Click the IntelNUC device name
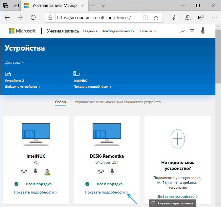221x207 pixels. 36,156
